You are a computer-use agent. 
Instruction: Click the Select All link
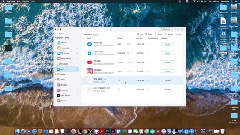pyautogui.click(x=96, y=34)
